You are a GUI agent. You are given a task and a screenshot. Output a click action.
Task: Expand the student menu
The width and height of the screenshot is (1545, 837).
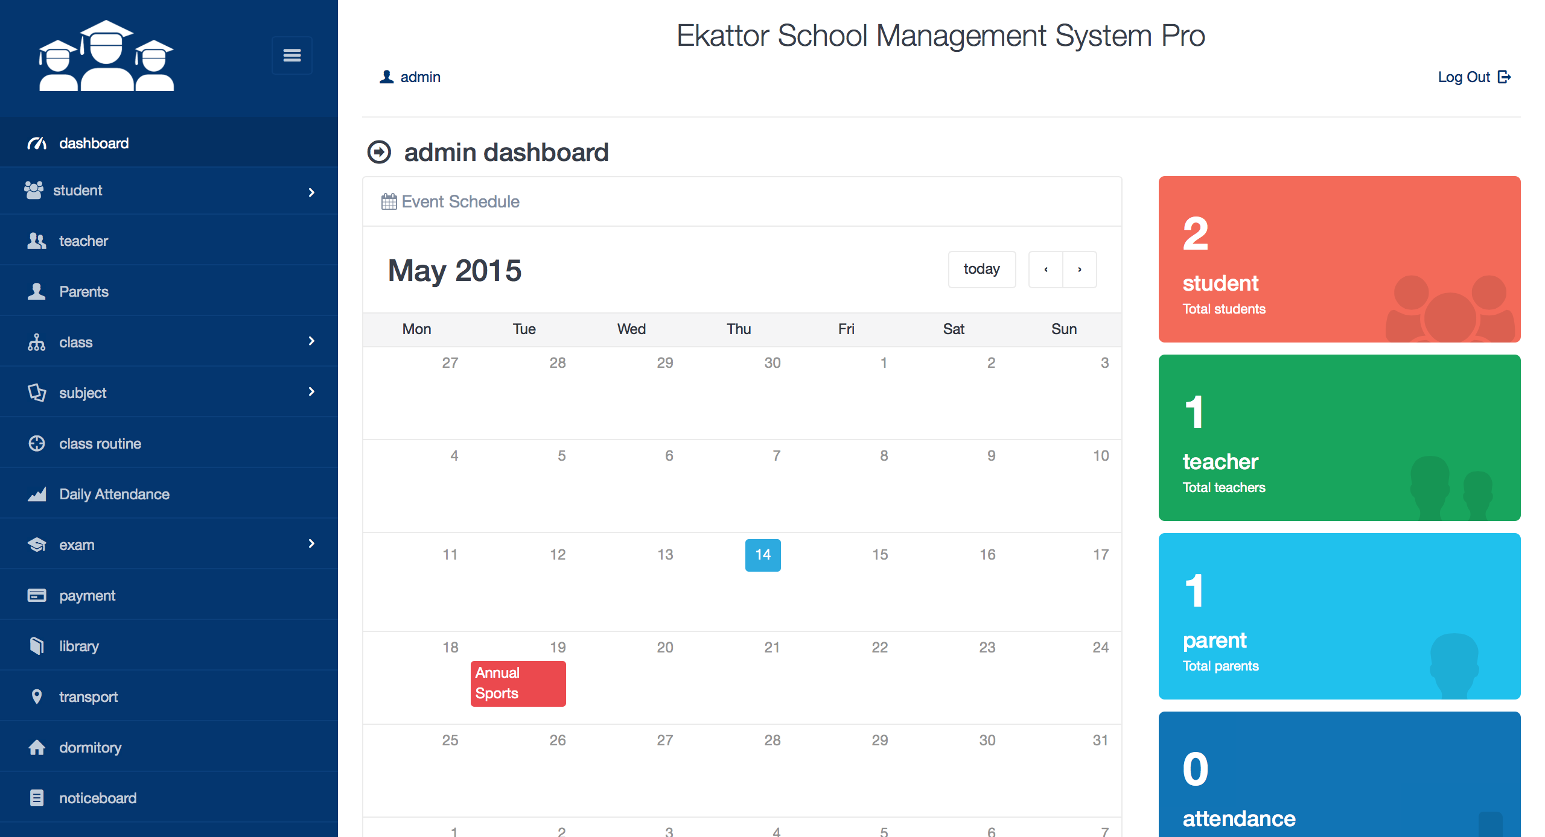pos(78,190)
